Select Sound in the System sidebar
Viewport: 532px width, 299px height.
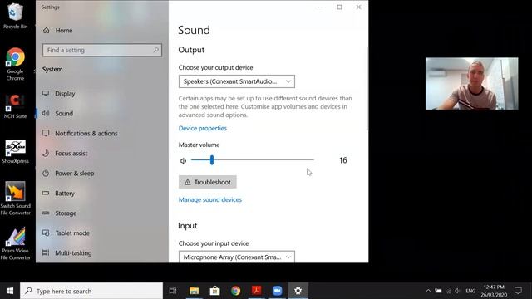tap(101, 114)
